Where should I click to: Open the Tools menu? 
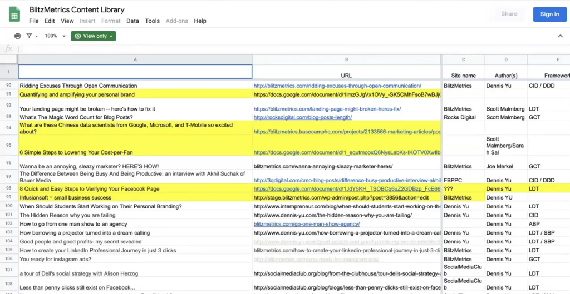coord(152,21)
